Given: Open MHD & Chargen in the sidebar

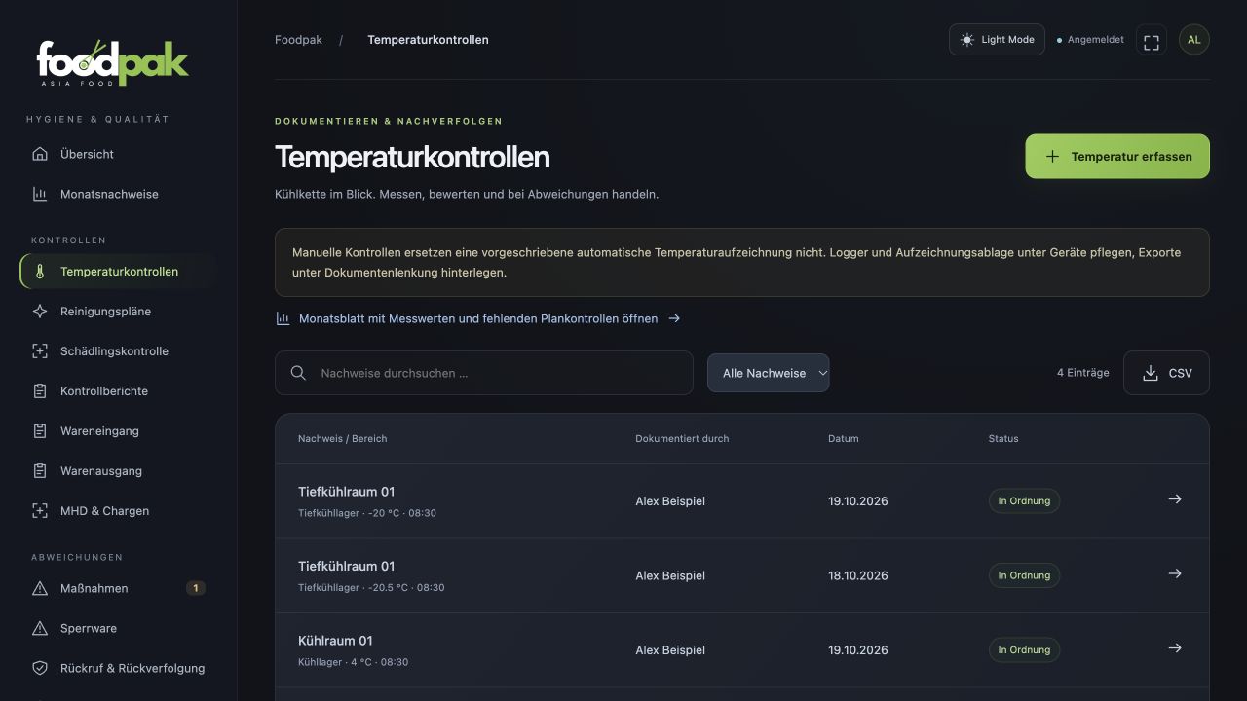Looking at the screenshot, I should [118, 511].
